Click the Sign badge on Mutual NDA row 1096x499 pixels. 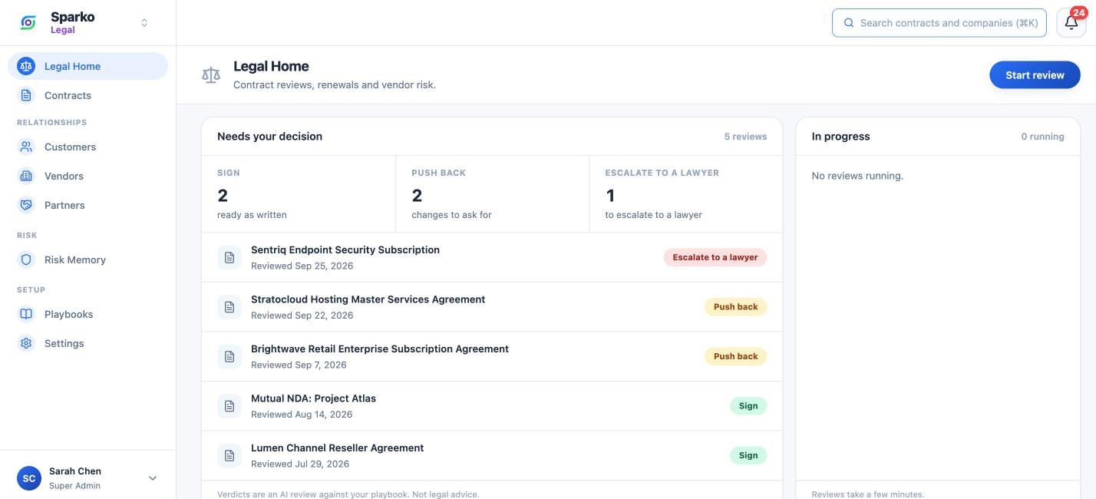[x=748, y=406]
